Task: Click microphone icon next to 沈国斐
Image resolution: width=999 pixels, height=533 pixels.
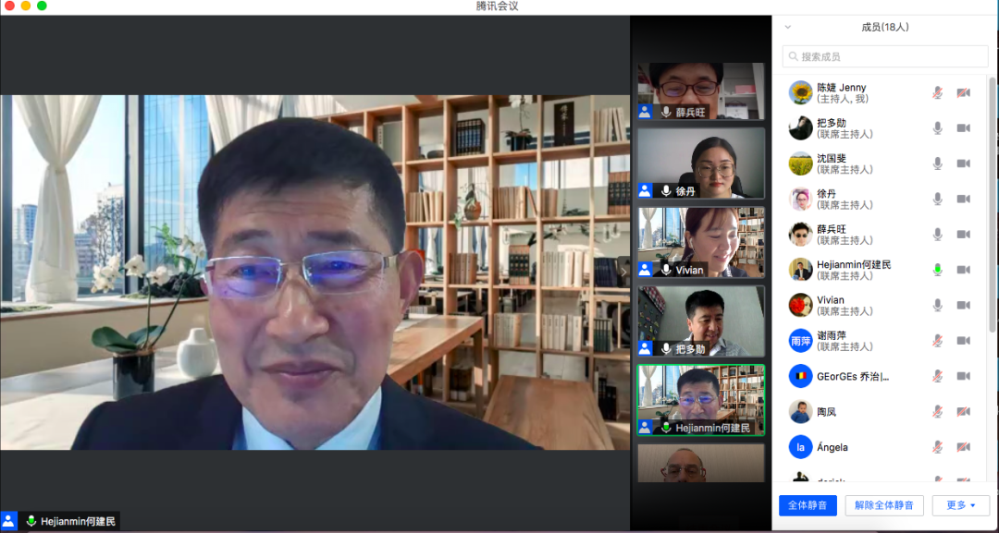Action: (x=937, y=164)
